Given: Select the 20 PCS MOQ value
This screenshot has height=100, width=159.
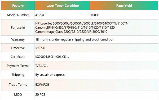Looking at the screenshot, I should pos(40,94).
